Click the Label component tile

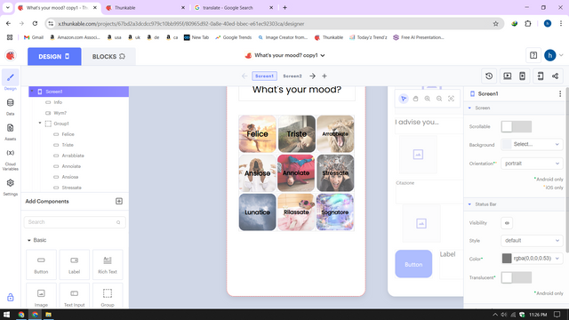[74, 265]
